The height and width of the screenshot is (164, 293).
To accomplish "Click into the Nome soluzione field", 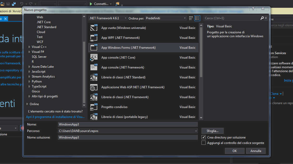I will [128, 137].
